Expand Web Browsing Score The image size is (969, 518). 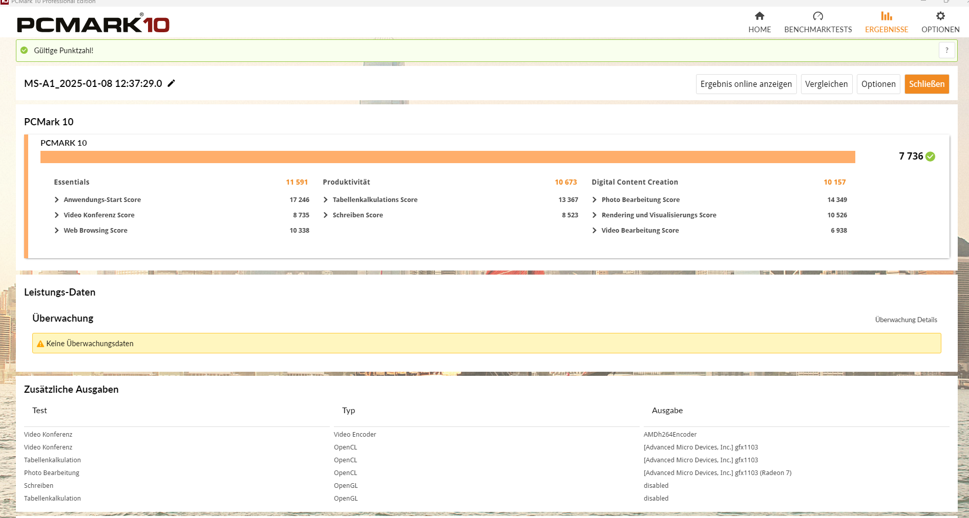[x=57, y=231]
